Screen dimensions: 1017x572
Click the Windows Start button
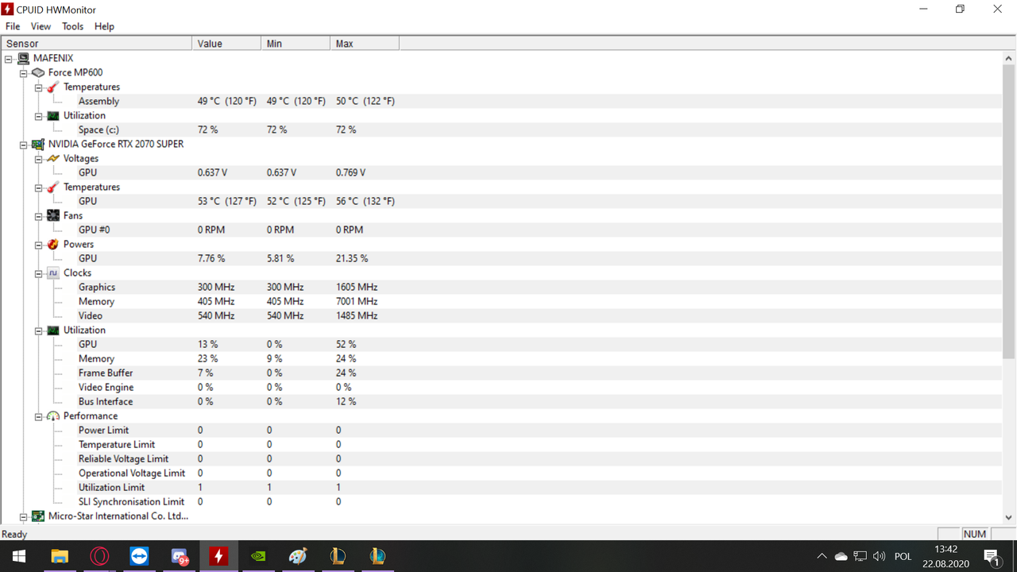click(19, 556)
